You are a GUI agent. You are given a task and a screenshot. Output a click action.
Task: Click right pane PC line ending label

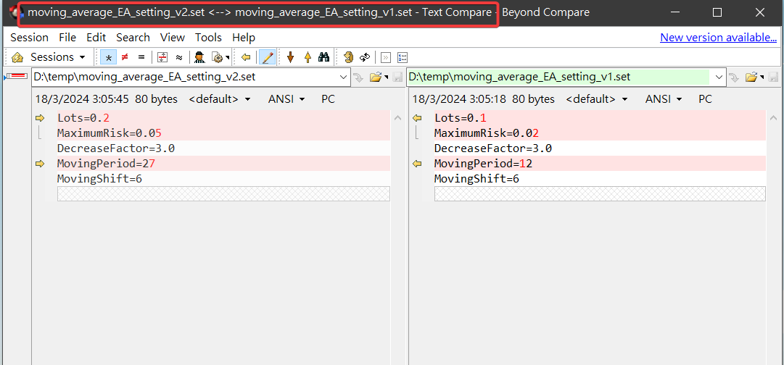[705, 99]
